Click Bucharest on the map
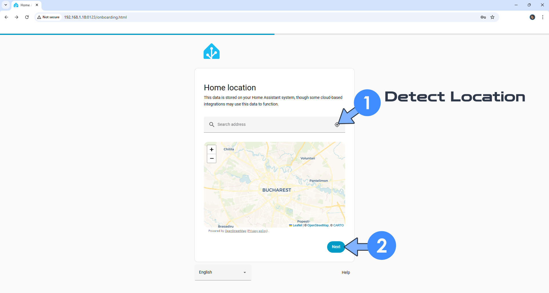This screenshot has width=549, height=293. pyautogui.click(x=276, y=190)
